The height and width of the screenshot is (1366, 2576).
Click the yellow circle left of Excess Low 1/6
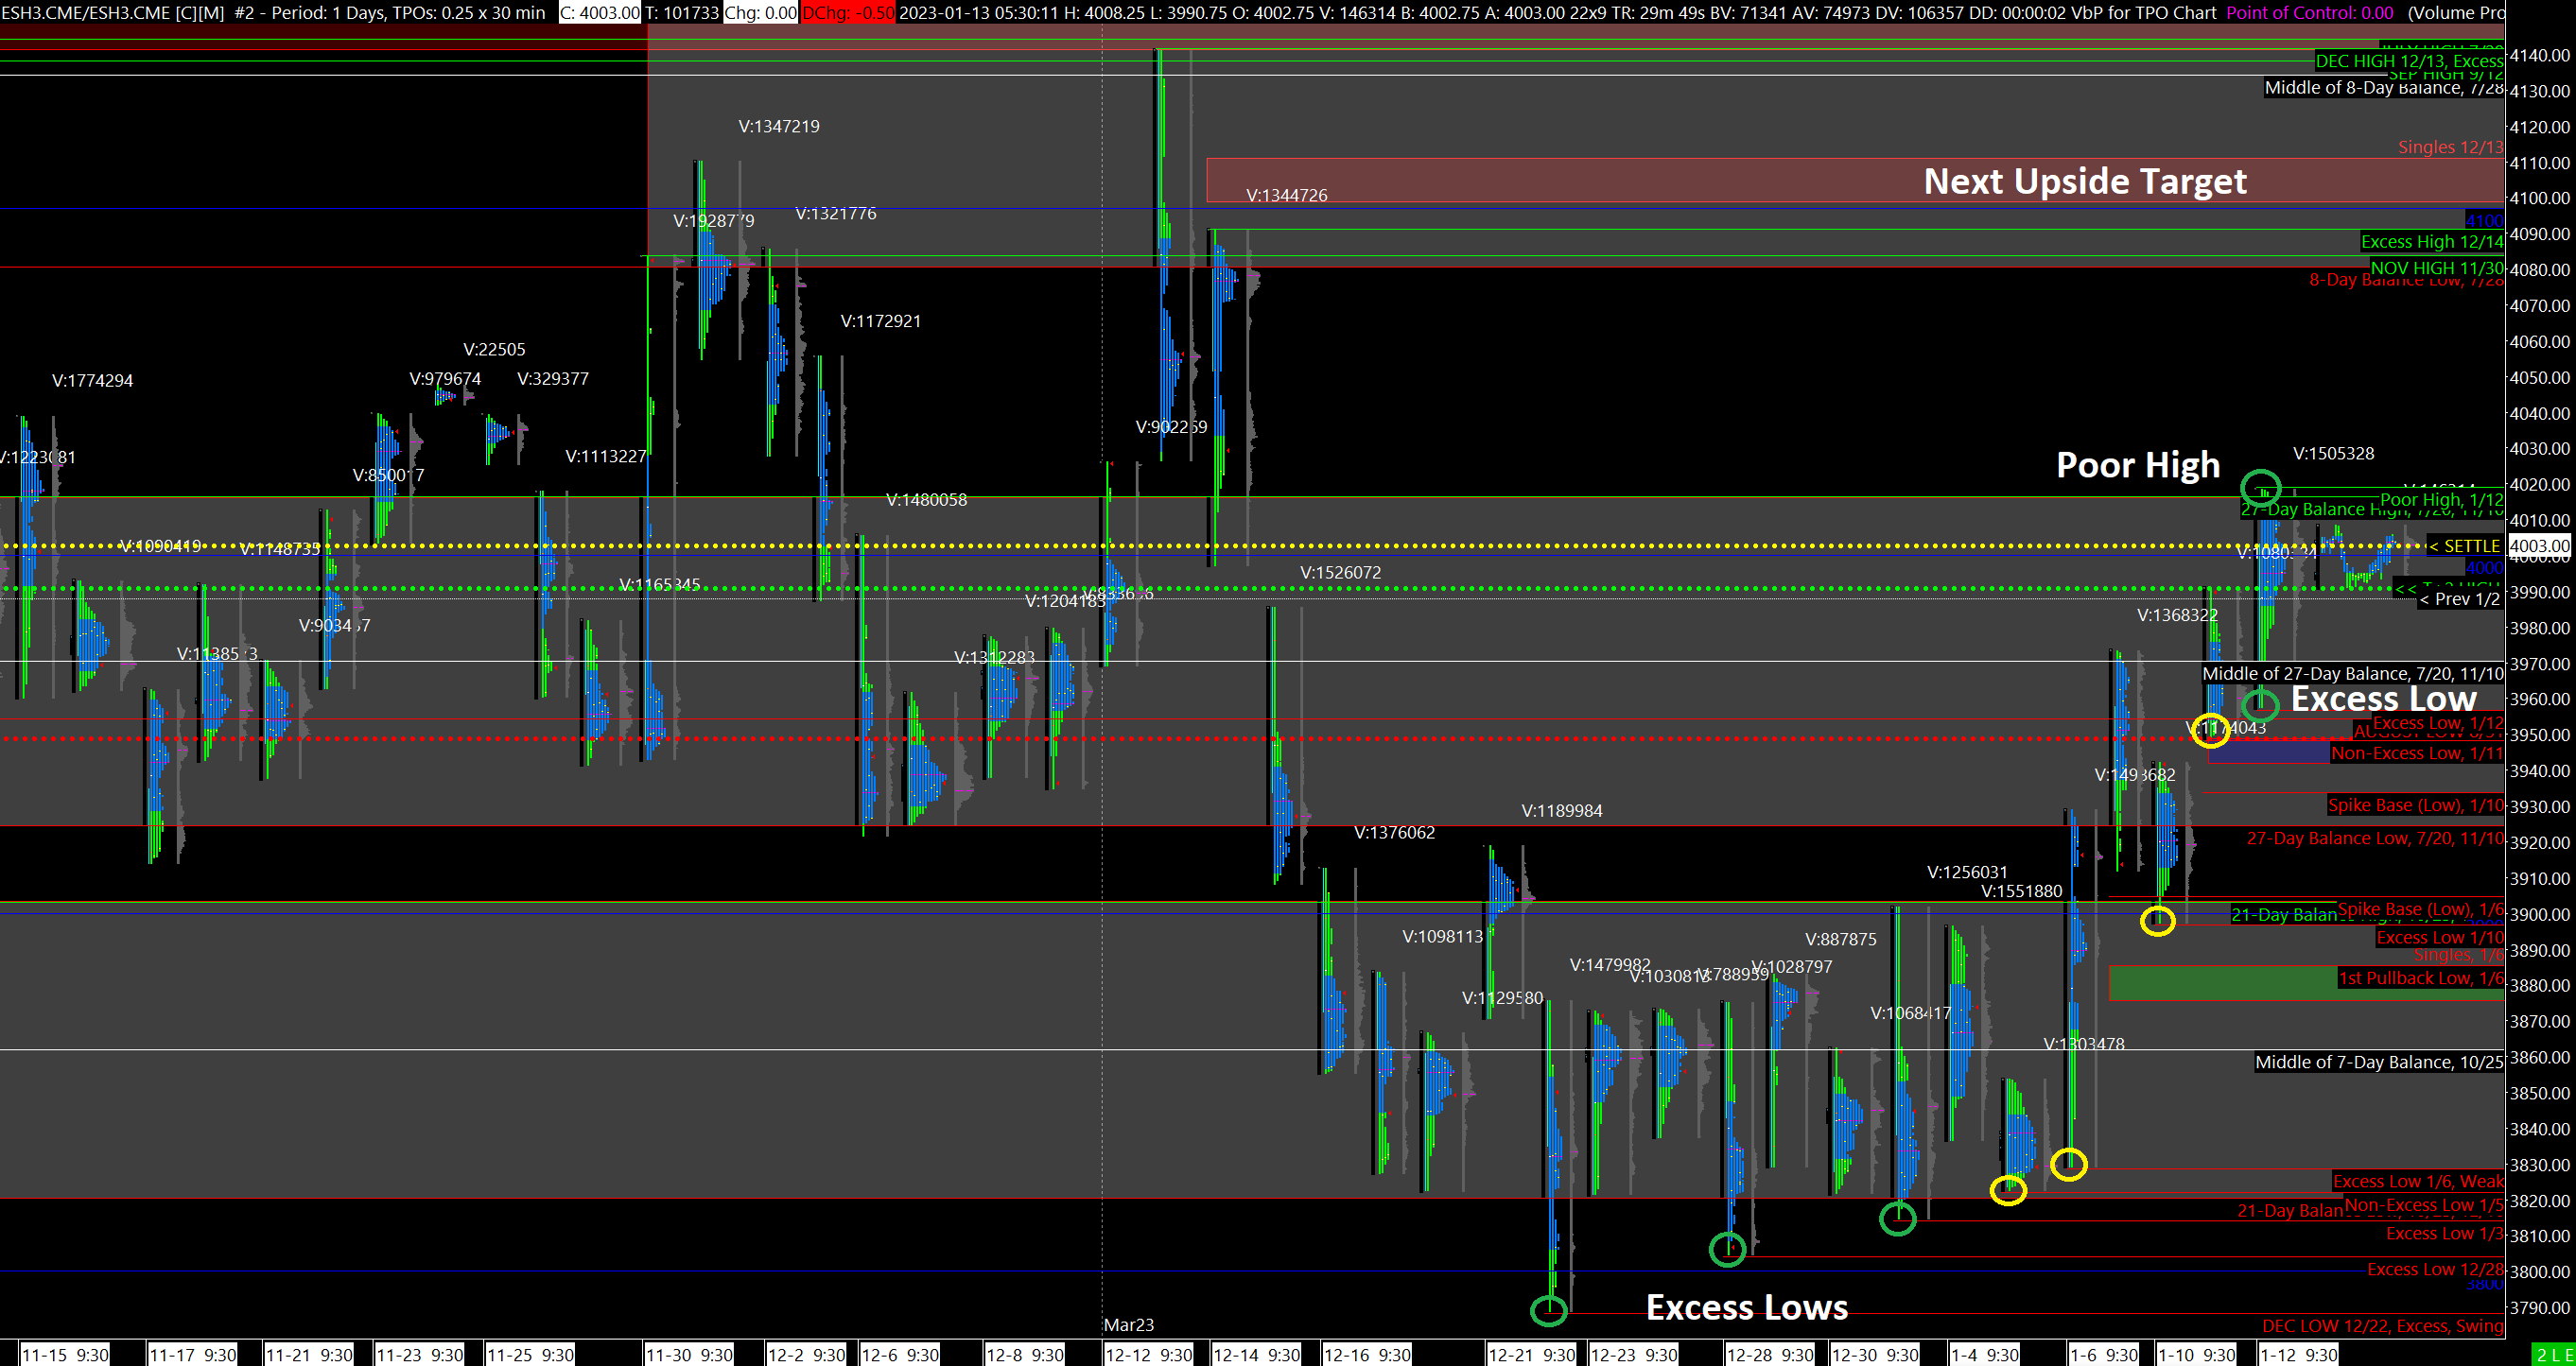click(x=2068, y=1164)
